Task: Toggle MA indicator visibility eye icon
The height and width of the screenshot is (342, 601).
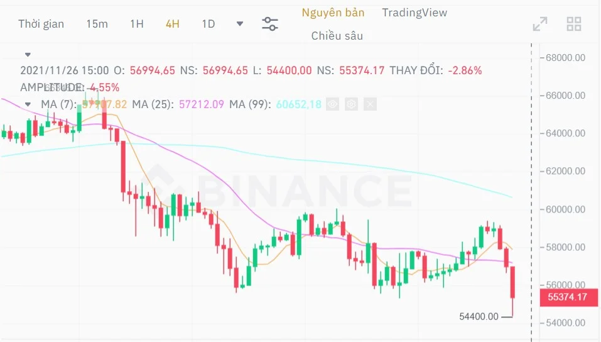Action: pyautogui.click(x=333, y=104)
